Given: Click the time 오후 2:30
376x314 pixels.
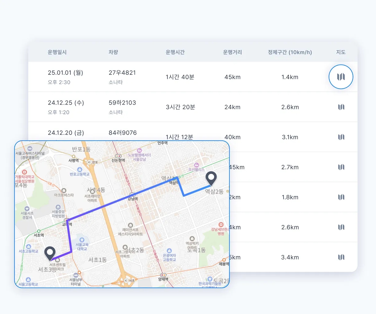Looking at the screenshot, I should 59,82.
